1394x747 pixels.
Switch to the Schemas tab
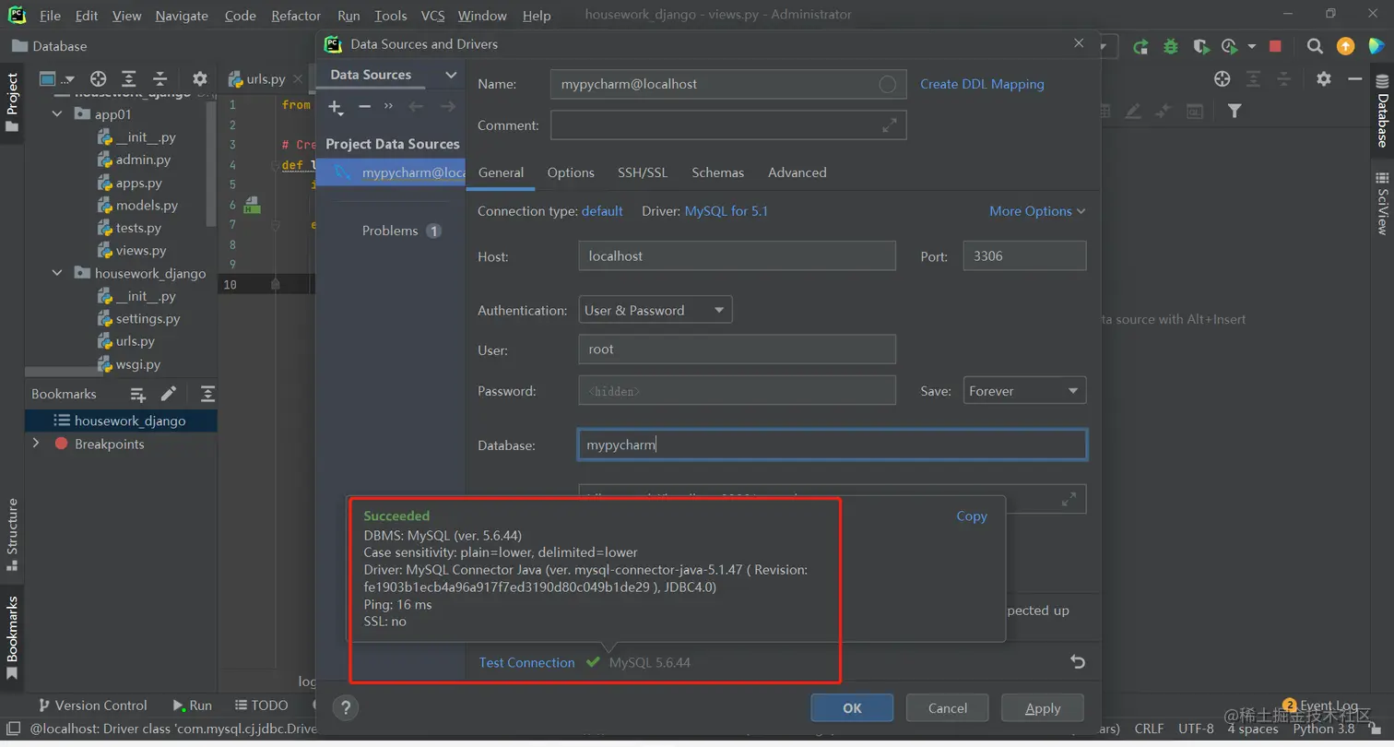point(718,172)
